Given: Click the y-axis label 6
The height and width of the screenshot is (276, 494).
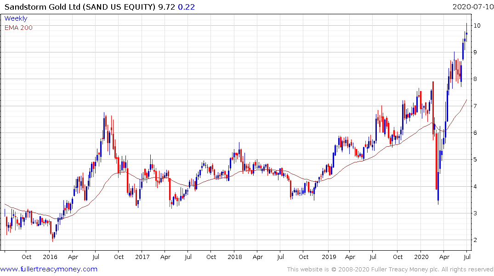Looking at the screenshot, I should (476, 133).
